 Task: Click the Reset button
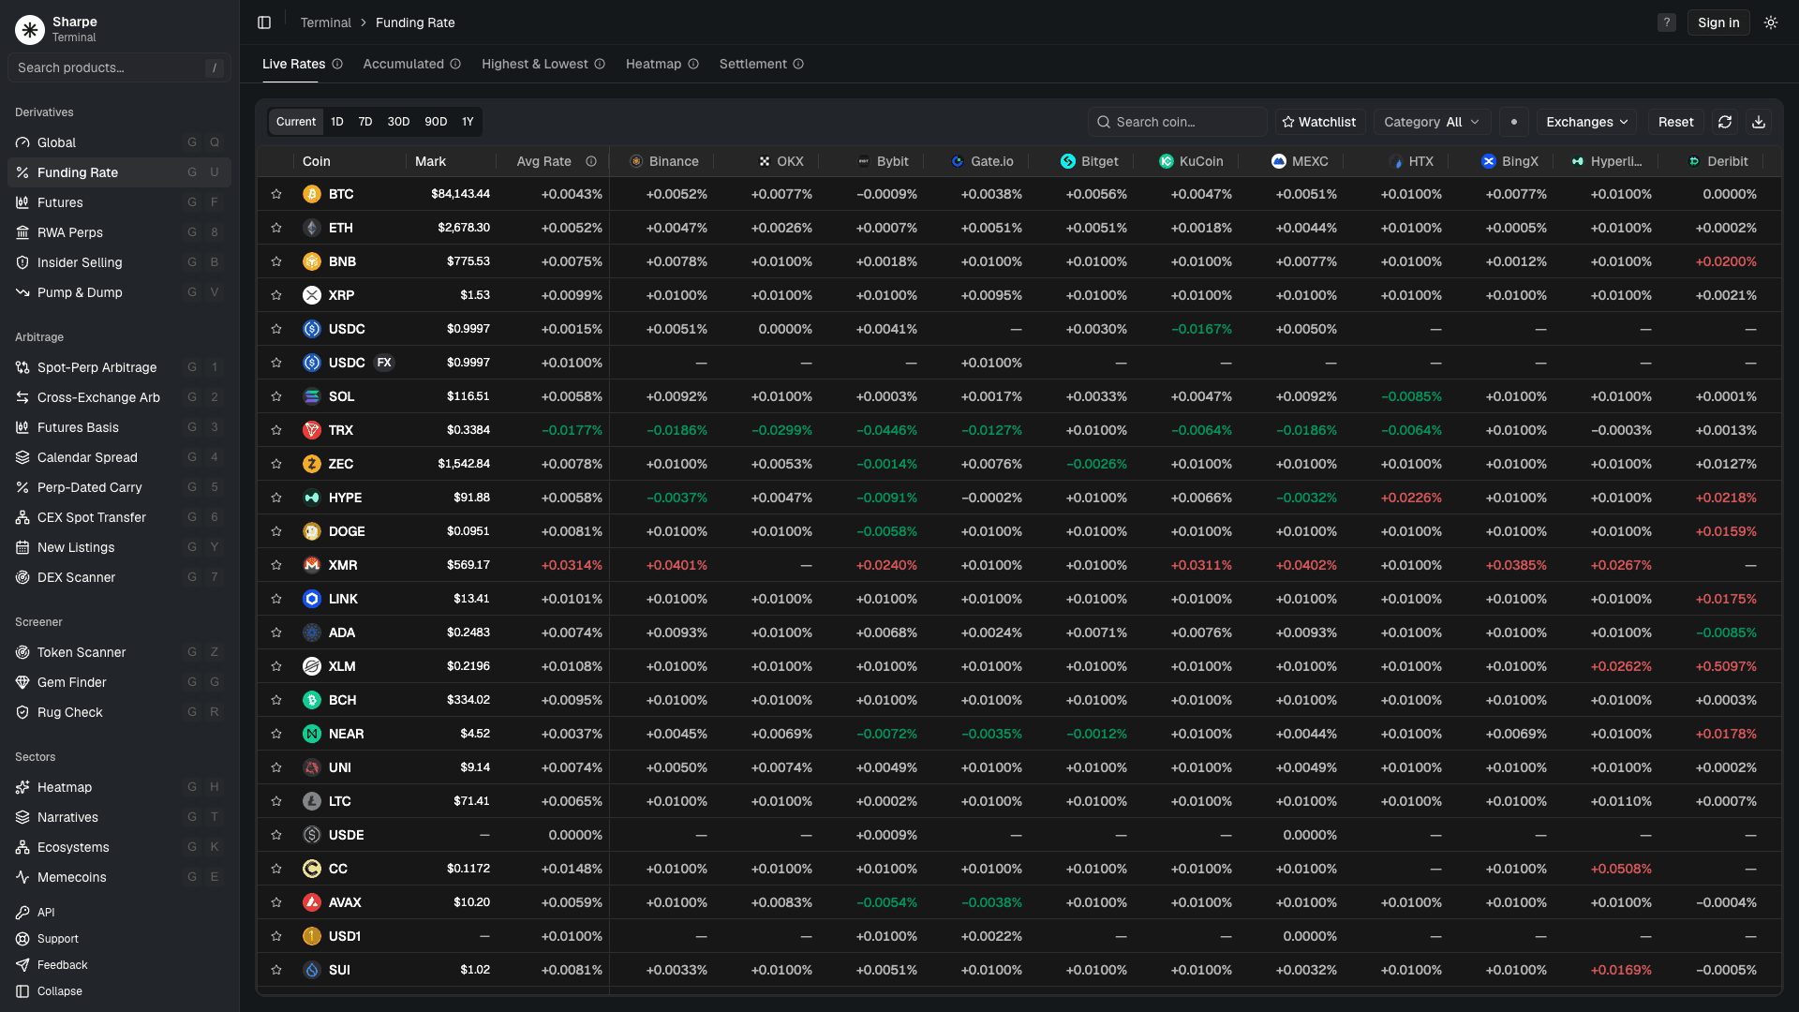(1675, 122)
